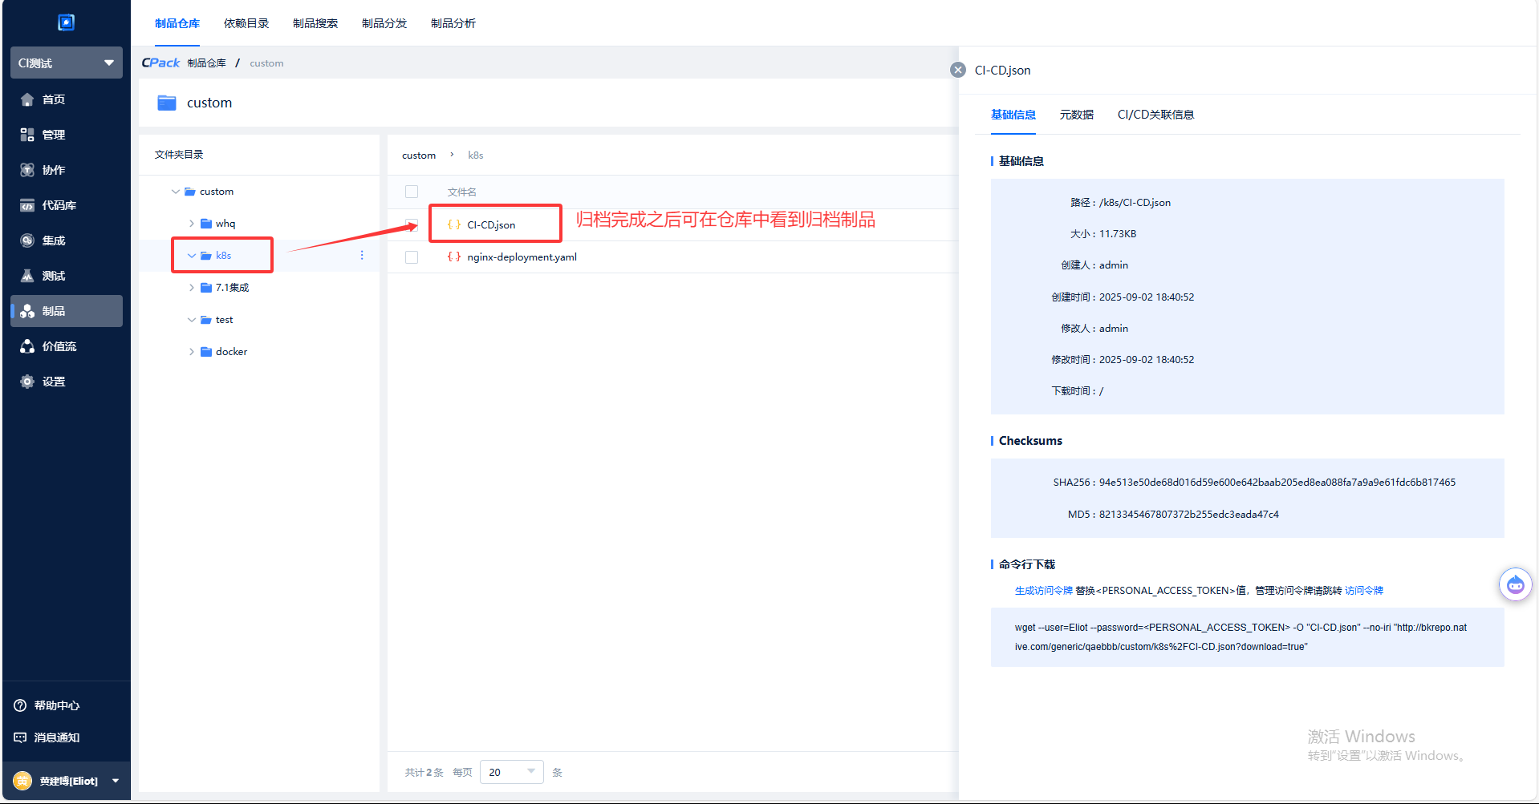Expand the whq folder in the tree
This screenshot has height=804, width=1539.
[191, 224]
